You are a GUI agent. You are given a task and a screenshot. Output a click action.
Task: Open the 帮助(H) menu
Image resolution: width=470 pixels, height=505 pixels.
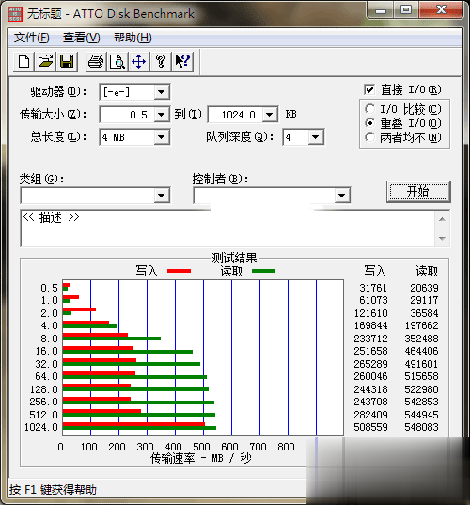point(133,38)
